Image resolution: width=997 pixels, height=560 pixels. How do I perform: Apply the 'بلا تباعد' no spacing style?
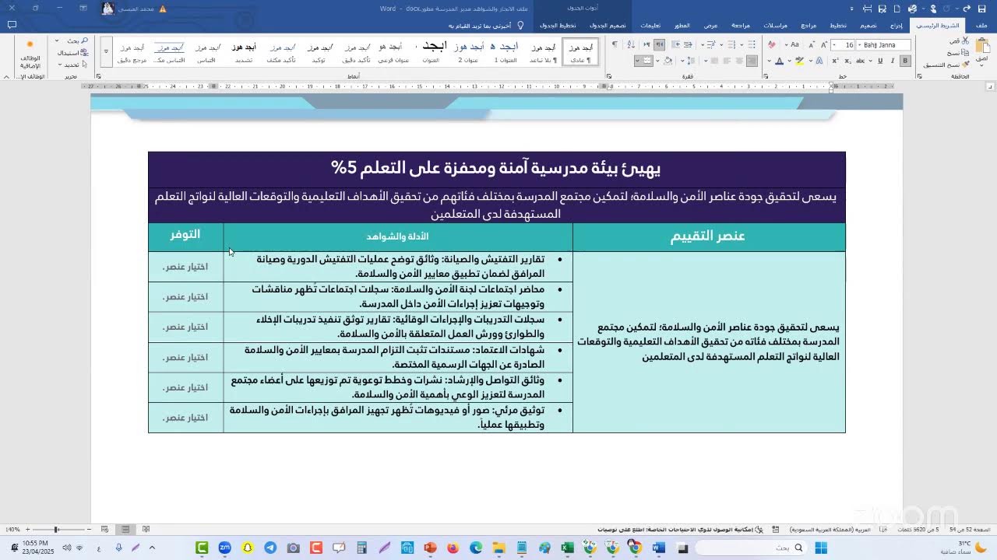pyautogui.click(x=543, y=52)
